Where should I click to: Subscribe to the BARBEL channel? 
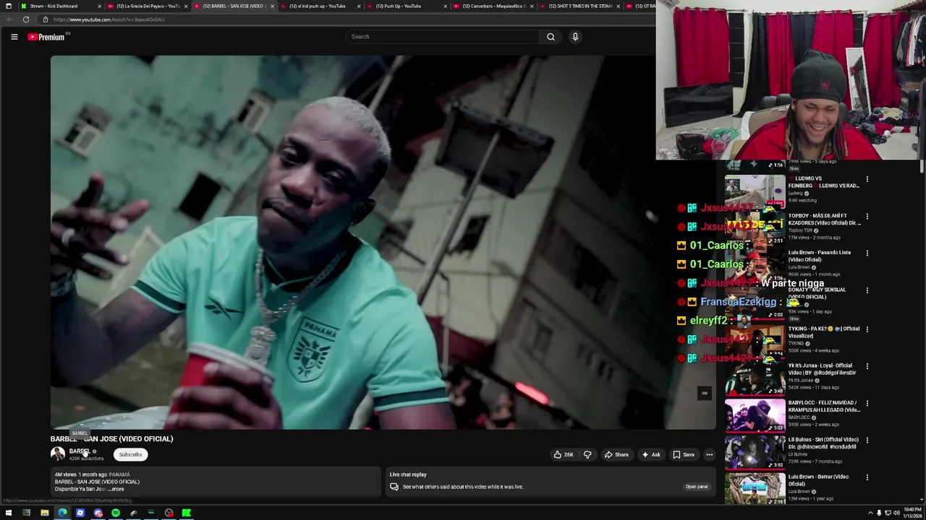click(130, 454)
